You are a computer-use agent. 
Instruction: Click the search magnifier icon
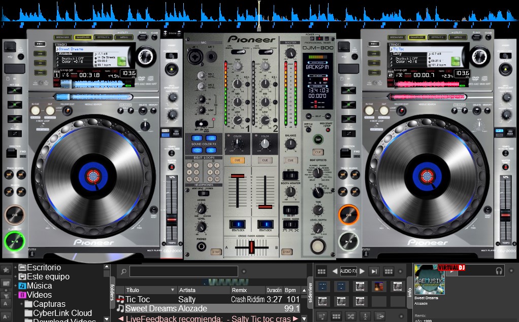click(x=123, y=271)
